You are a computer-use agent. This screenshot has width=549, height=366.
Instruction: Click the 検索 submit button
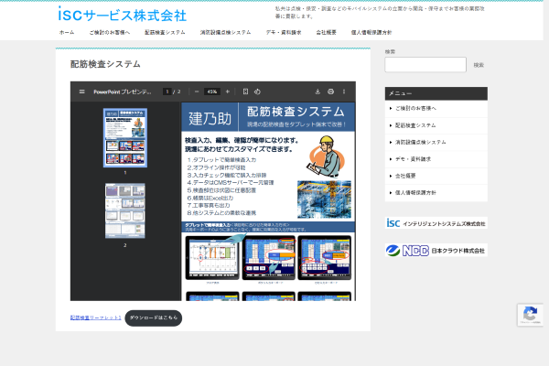[479, 65]
